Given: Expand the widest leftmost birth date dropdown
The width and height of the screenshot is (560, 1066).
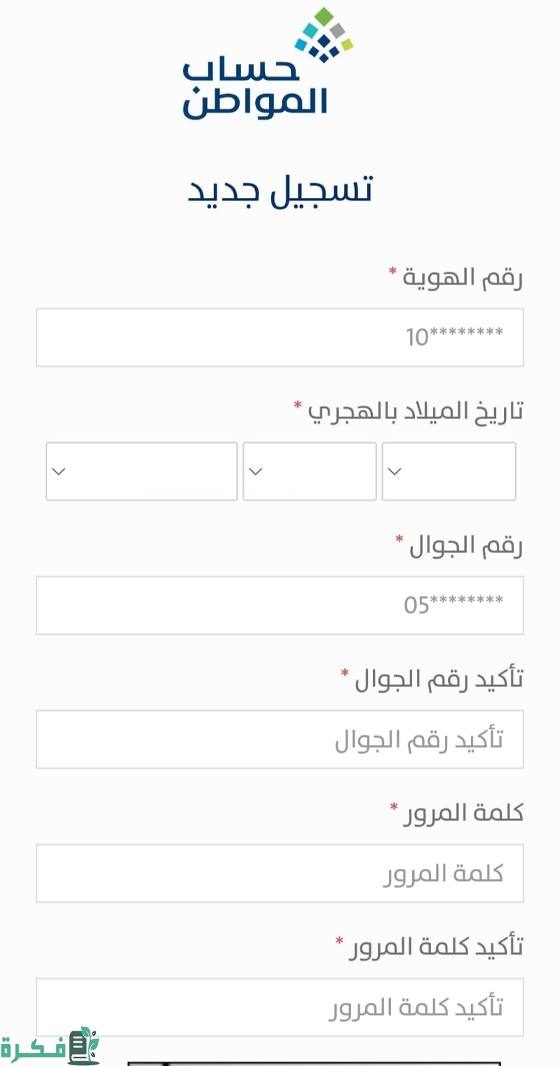Looking at the screenshot, I should point(141,471).
